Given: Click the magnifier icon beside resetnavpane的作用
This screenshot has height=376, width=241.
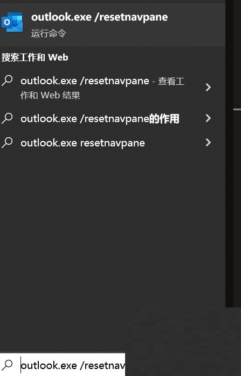Looking at the screenshot, I should pos(7,118).
